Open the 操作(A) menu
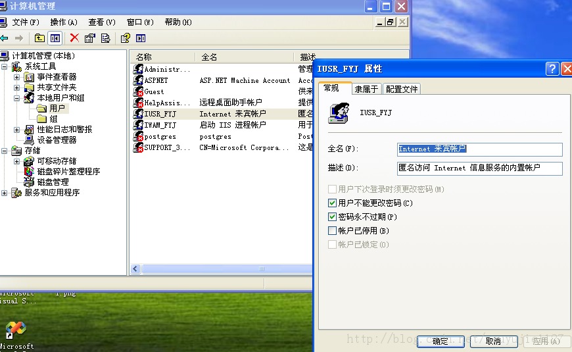Screen dimensions: 572x352 point(63,22)
